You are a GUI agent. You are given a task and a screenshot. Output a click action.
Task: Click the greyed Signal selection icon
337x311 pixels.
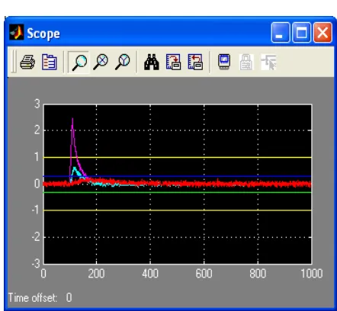coord(268,63)
